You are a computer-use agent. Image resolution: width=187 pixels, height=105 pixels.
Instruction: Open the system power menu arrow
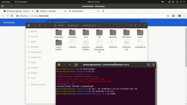pos(184,2)
